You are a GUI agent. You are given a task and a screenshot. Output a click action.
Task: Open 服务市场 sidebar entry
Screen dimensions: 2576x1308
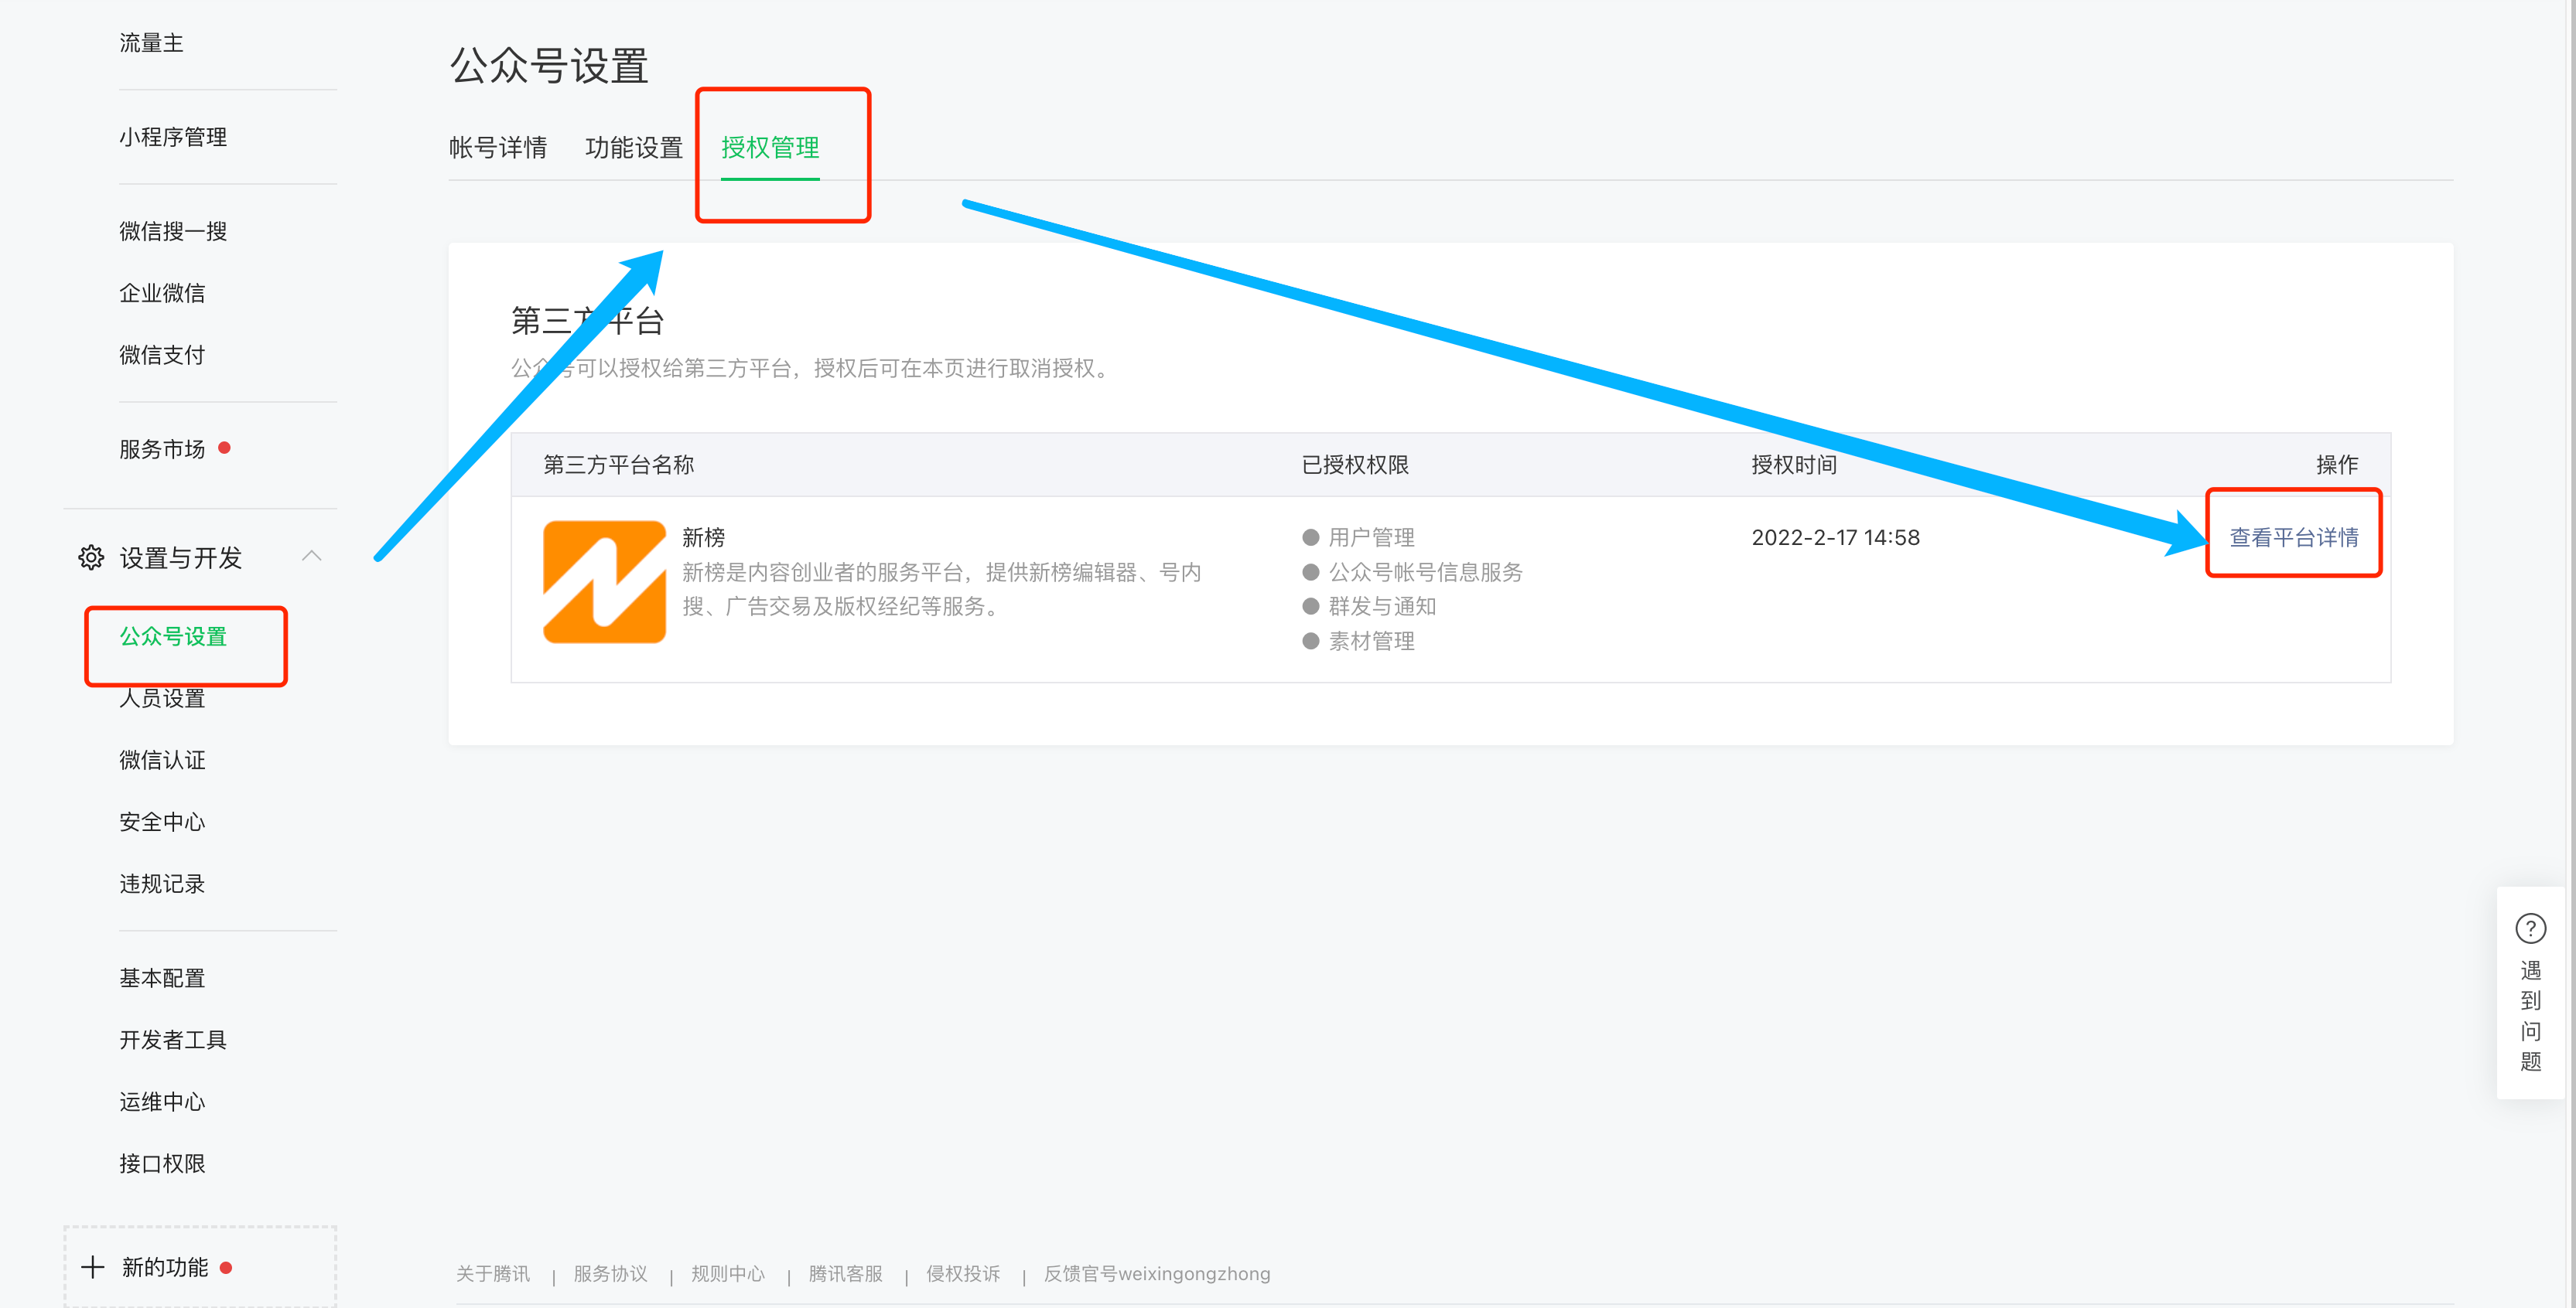162,450
